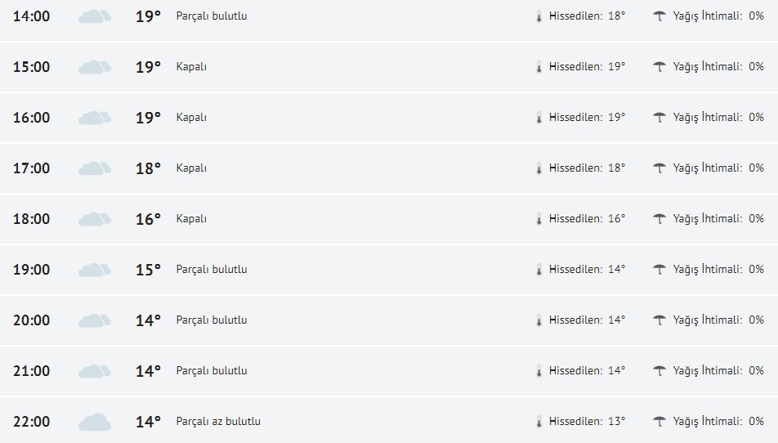Click the umbrella icon for 20:00
Image resolution: width=778 pixels, height=443 pixels.
(x=660, y=320)
